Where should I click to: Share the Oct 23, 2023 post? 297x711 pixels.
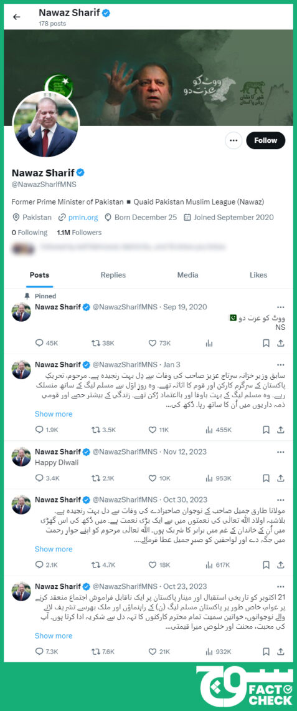(x=281, y=651)
